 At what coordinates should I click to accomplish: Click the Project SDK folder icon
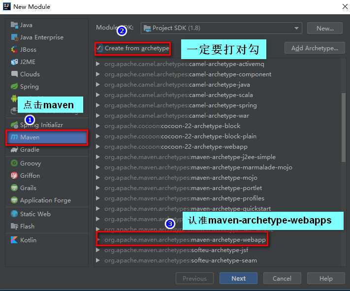coord(147,29)
